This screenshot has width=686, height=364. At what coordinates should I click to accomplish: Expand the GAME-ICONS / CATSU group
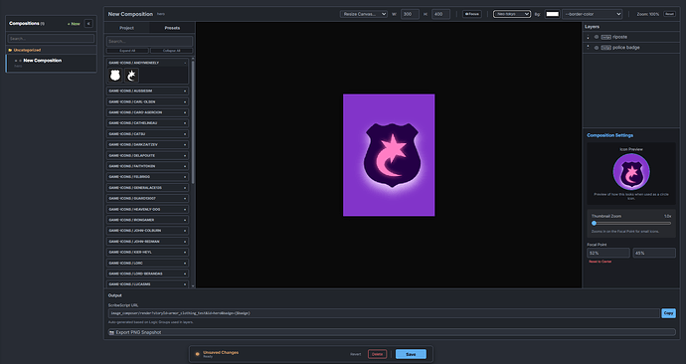coord(147,134)
